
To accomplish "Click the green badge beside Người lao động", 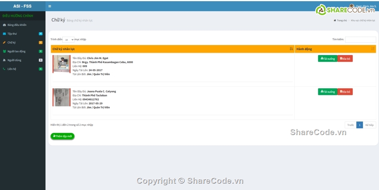I will point(41,51).
